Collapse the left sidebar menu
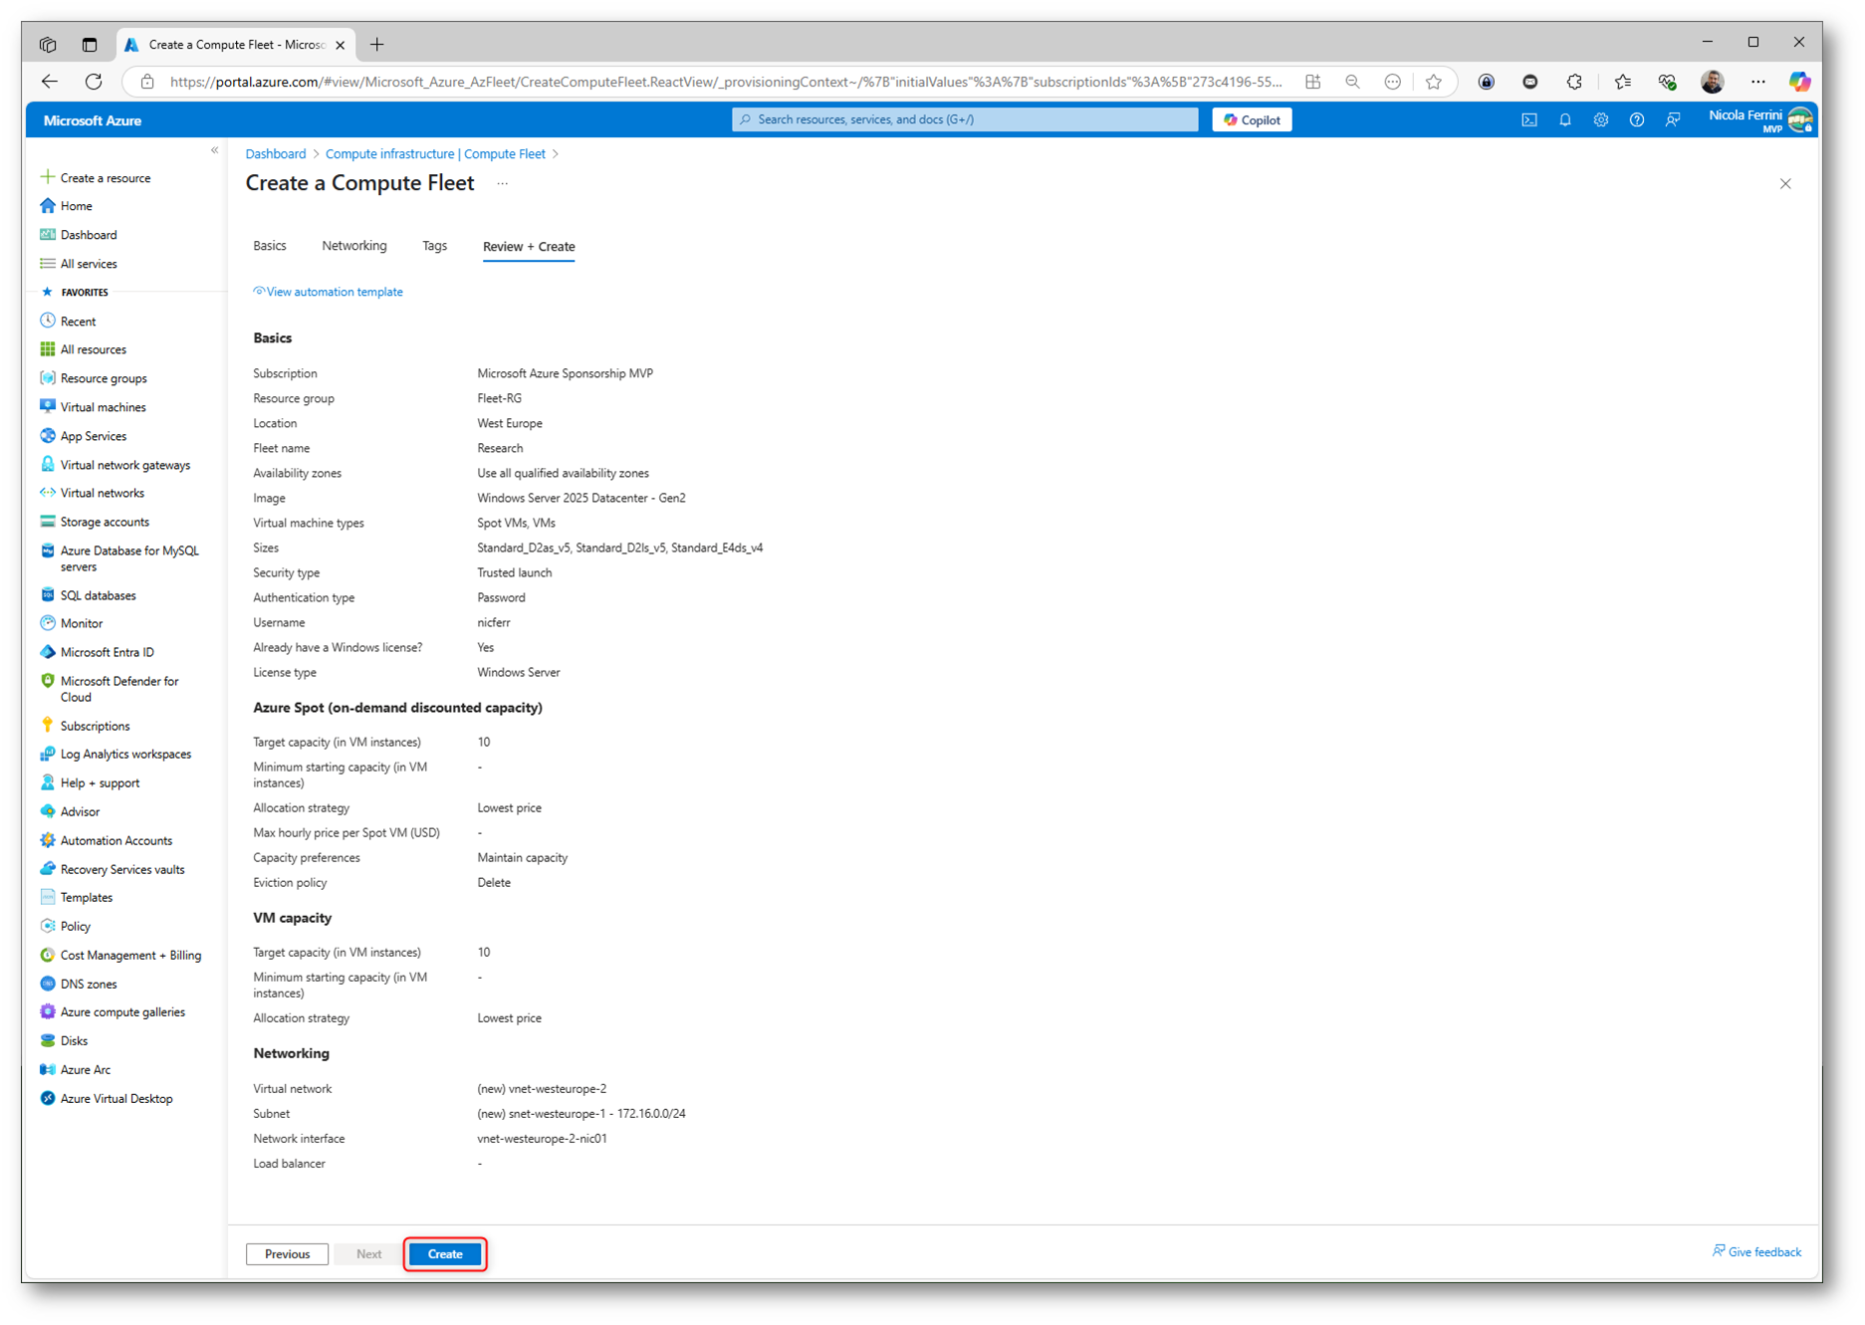This screenshot has height=1325, width=1865. 214,150
